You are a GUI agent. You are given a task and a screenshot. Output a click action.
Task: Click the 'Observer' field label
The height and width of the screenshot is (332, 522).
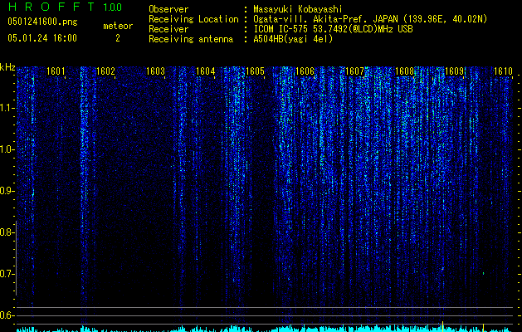(x=168, y=9)
